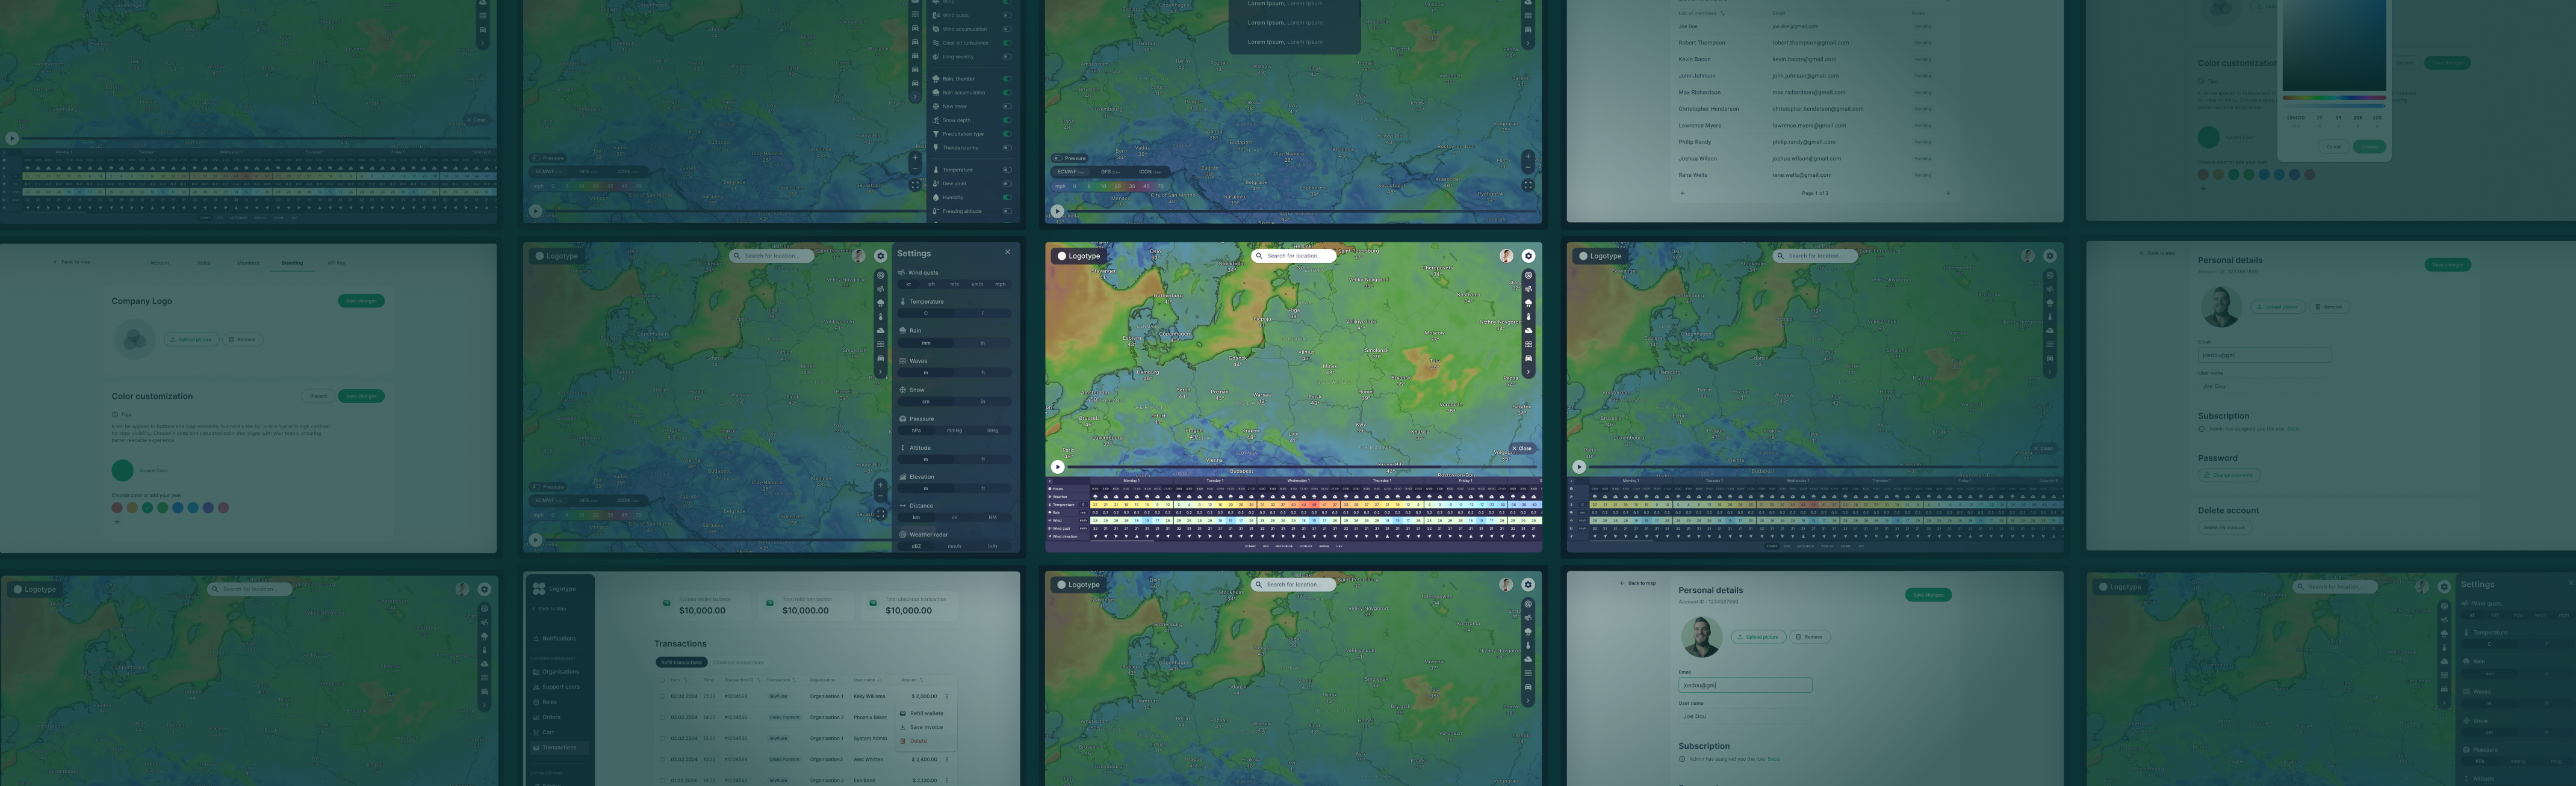Screen dimensions: 2576x786
Task: Select the cloud layer icon in bright panel
Action: tap(1528, 331)
